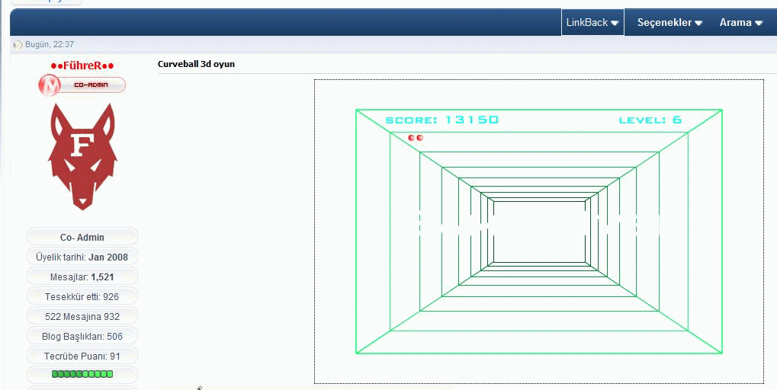Open the ●●FühreR●● user profile link
Image resolution: width=777 pixels, height=390 pixels.
(x=82, y=66)
